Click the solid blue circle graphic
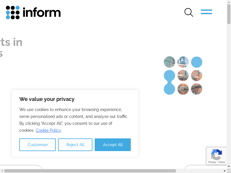 pos(197,62)
